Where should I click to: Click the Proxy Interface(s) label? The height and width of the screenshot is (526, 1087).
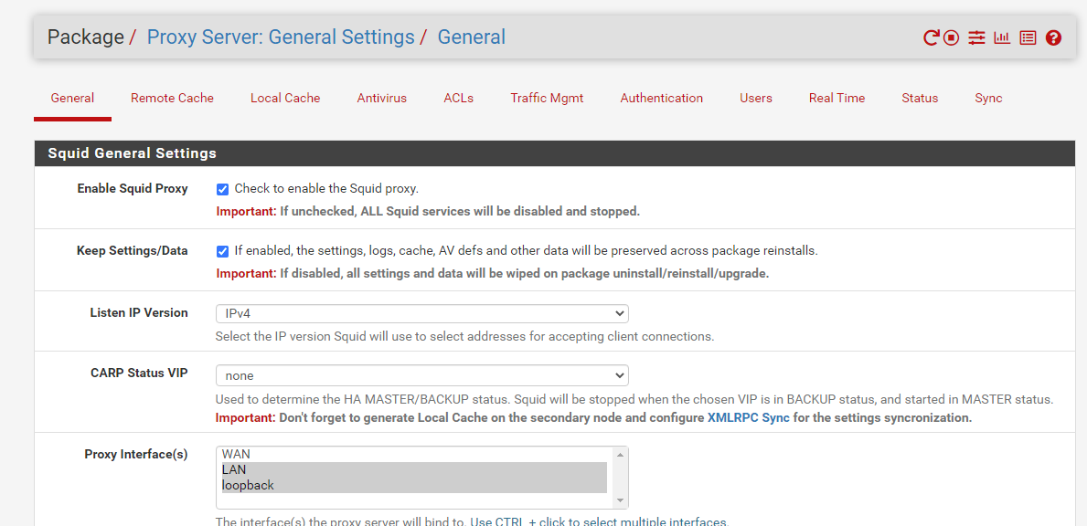point(136,455)
